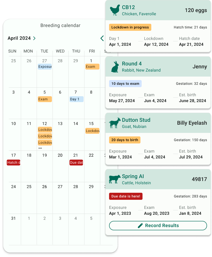Select calendar day 13
Viewport: 212px width, 257px height.
coord(60,124)
